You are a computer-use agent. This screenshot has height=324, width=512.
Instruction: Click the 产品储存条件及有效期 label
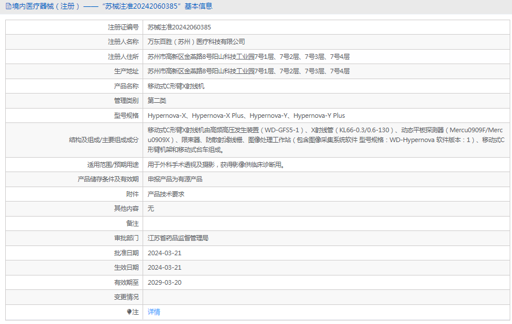click(108, 179)
